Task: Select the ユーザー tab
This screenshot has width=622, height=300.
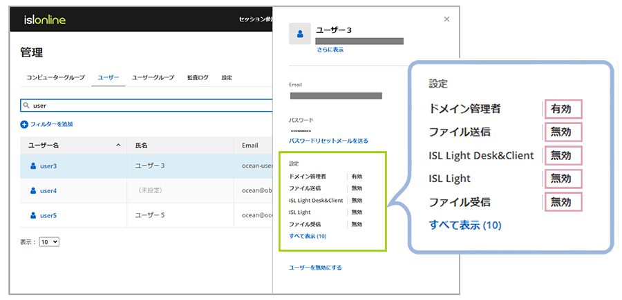Action: point(109,77)
